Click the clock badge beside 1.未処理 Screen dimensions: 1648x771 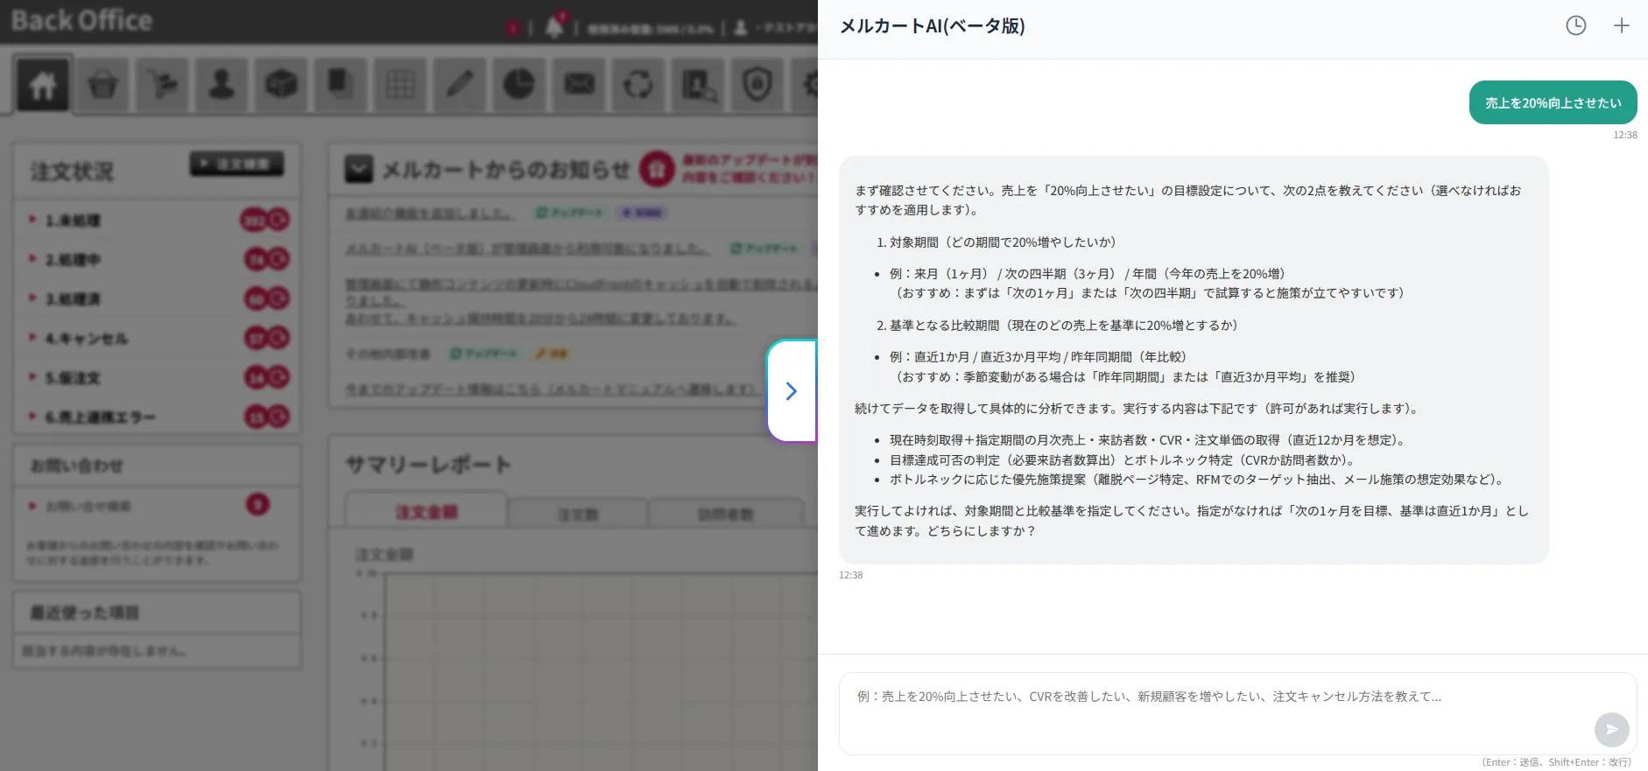click(278, 220)
